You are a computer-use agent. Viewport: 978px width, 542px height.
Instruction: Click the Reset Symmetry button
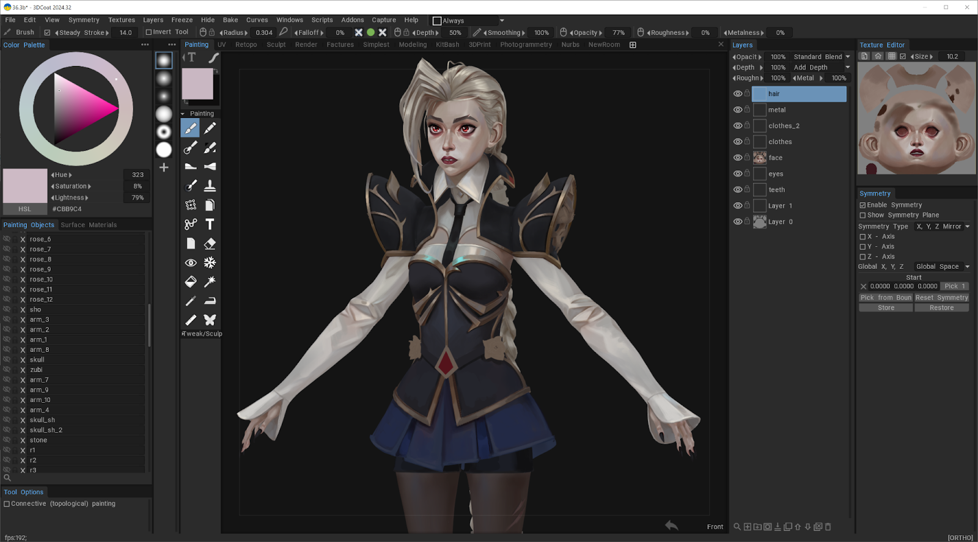coord(941,298)
